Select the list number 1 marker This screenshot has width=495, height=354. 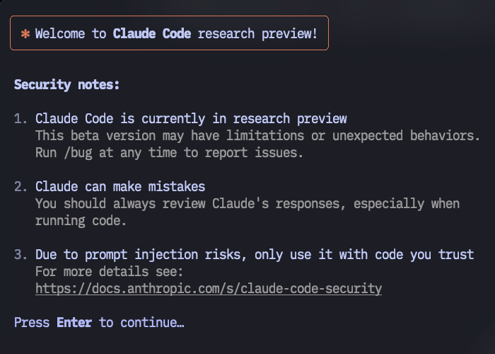point(21,119)
